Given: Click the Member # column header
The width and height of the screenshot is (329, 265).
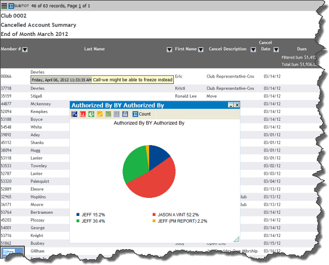Looking at the screenshot, I should click(x=11, y=49).
